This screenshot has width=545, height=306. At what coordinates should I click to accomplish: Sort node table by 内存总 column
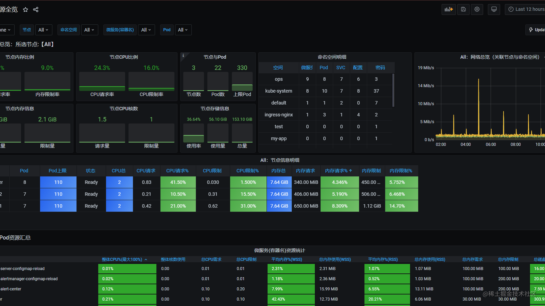click(x=279, y=171)
